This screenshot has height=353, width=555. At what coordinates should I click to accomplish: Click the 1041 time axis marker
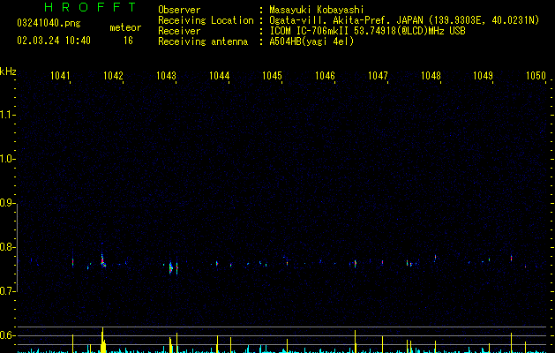[60, 75]
